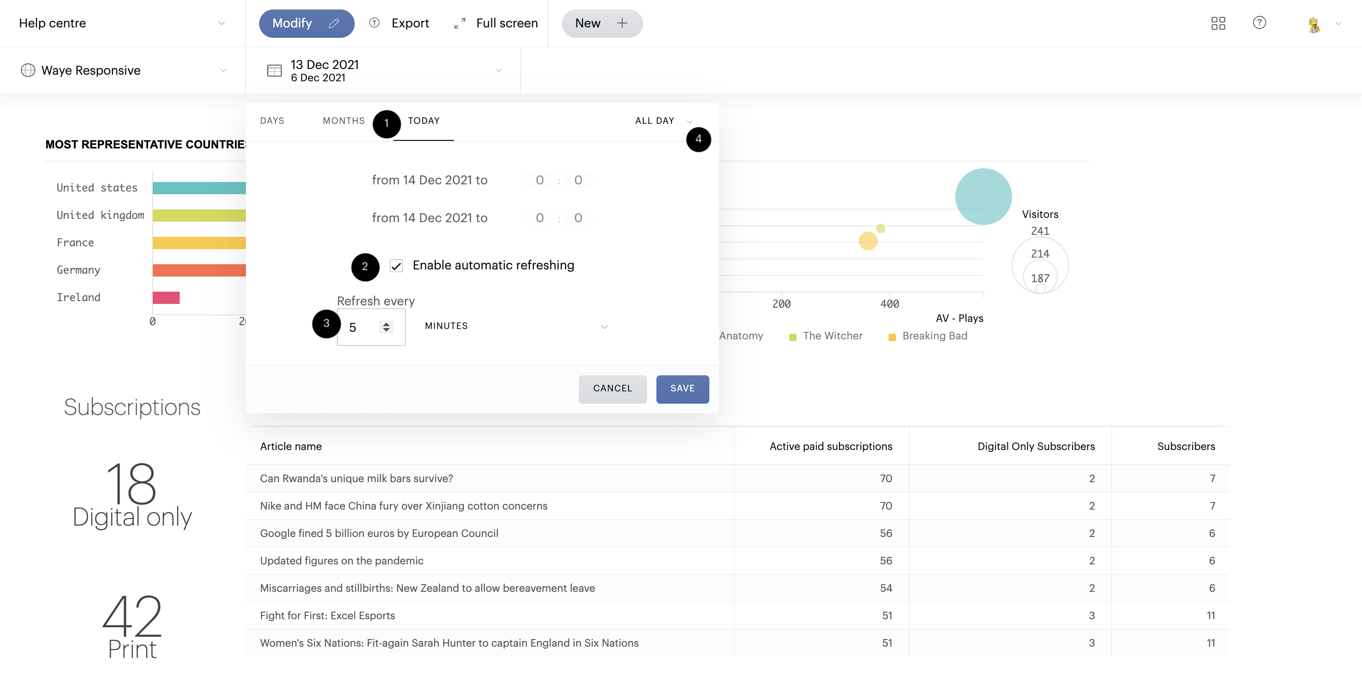This screenshot has height=675, width=1362.
Task: Expand the Waye Responsive site selector
Action: coord(223,70)
